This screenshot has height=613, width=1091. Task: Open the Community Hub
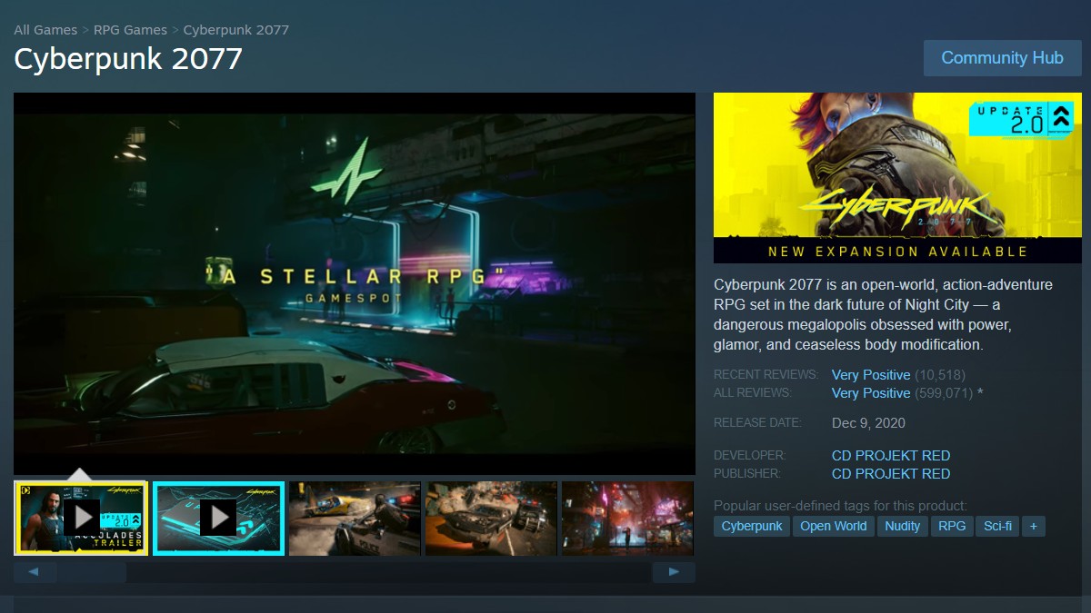pos(1002,58)
